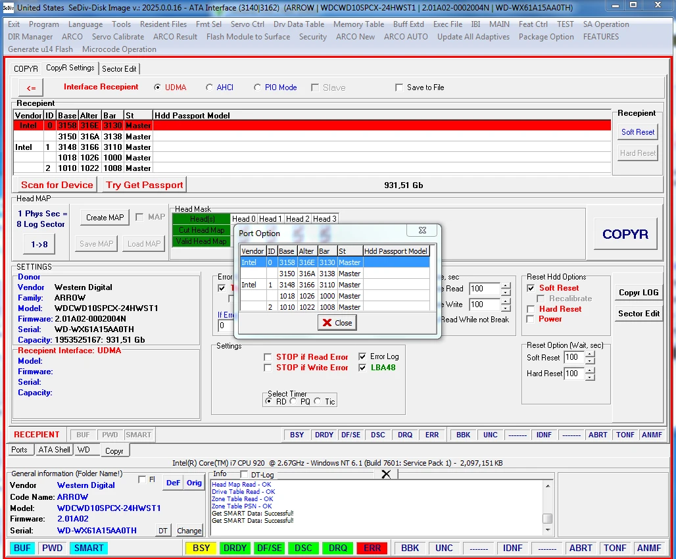Open the Resident Files menu
676x559 pixels.
click(x=163, y=24)
